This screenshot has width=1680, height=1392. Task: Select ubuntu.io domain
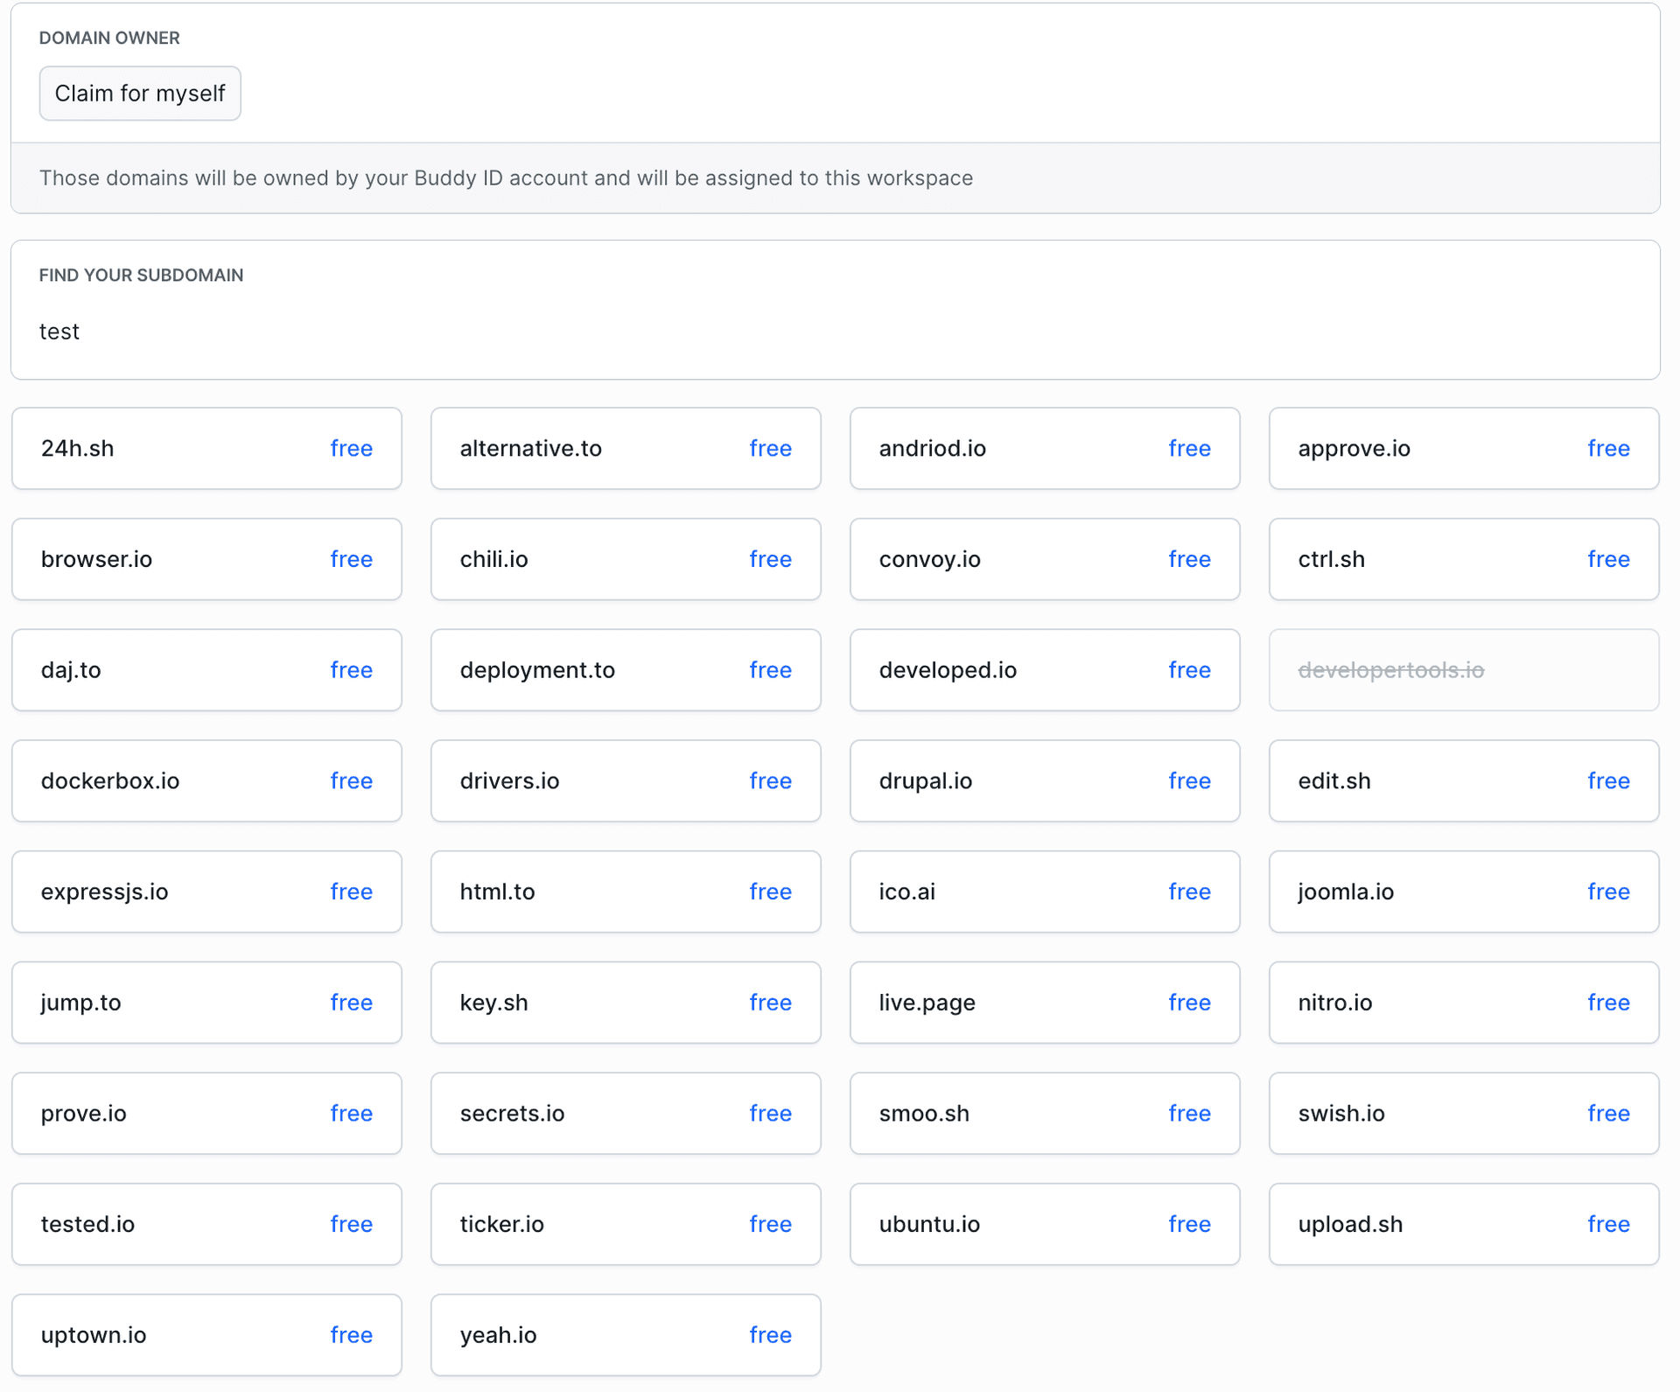[1045, 1224]
